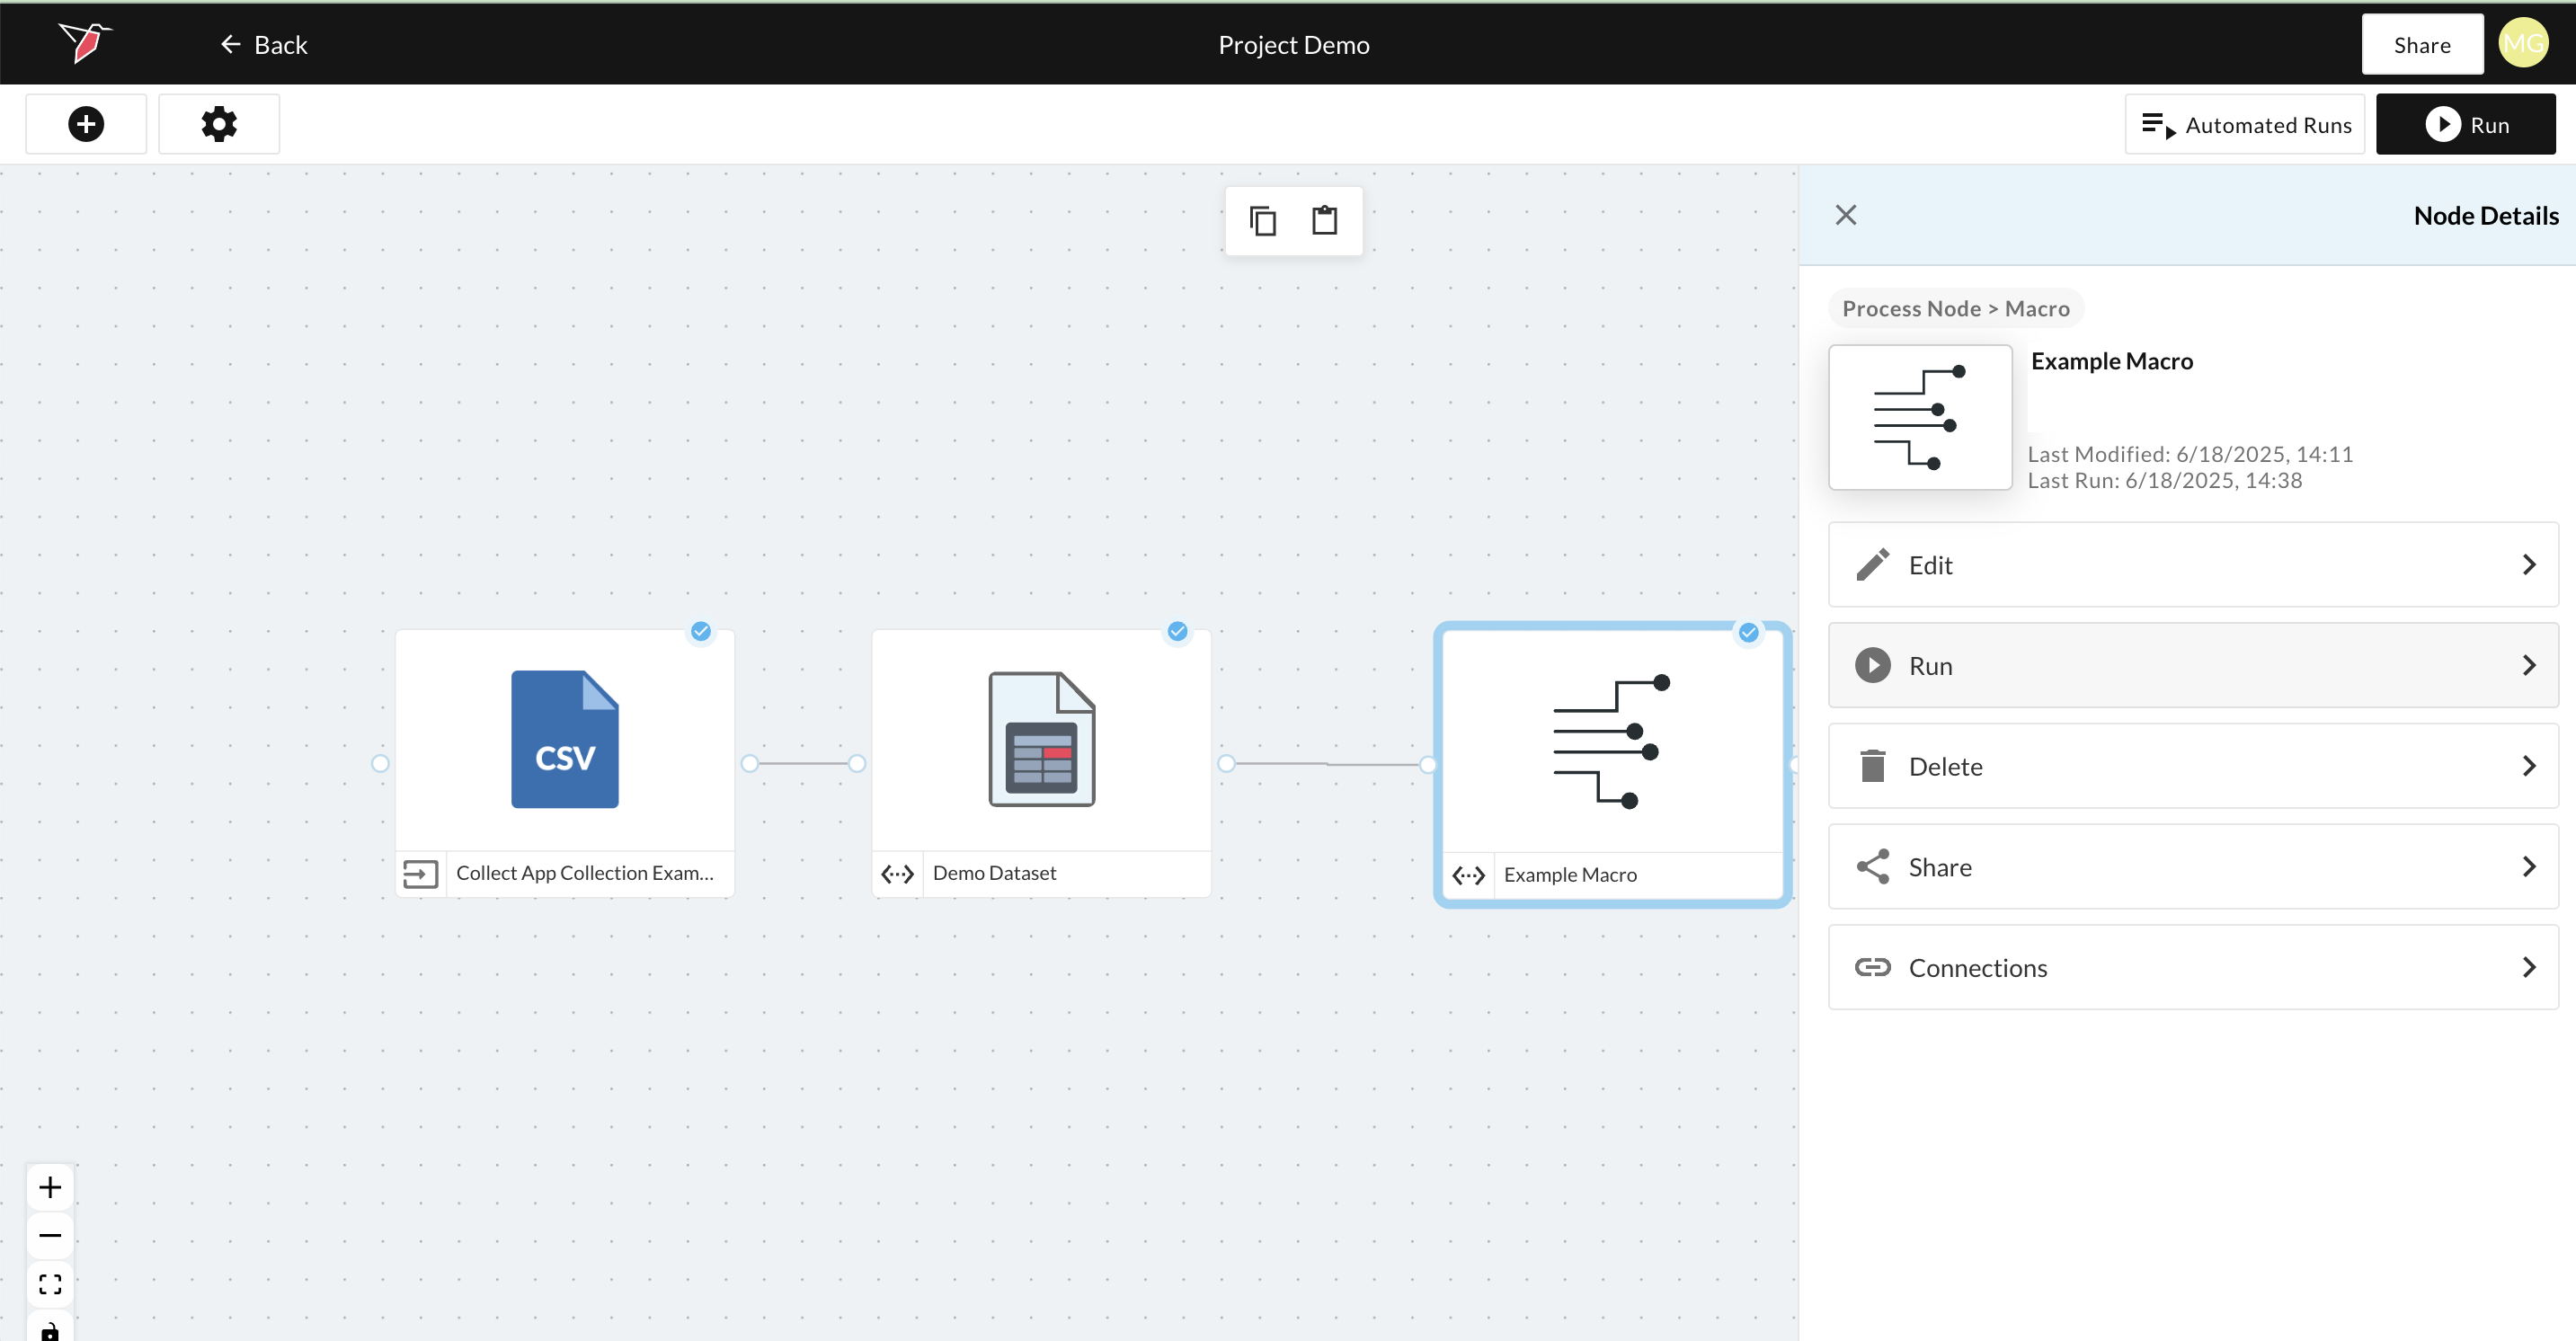Open pipeline settings gear icon
Screen dimensions: 2576x1341
pyautogui.click(x=219, y=124)
